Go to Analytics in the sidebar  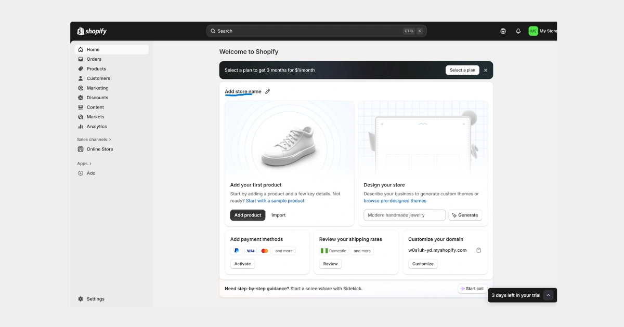point(96,127)
